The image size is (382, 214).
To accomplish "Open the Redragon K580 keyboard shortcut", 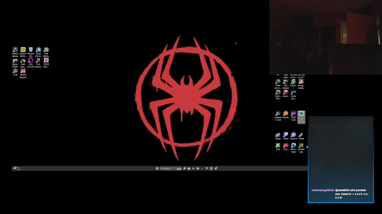I will coord(15,63).
